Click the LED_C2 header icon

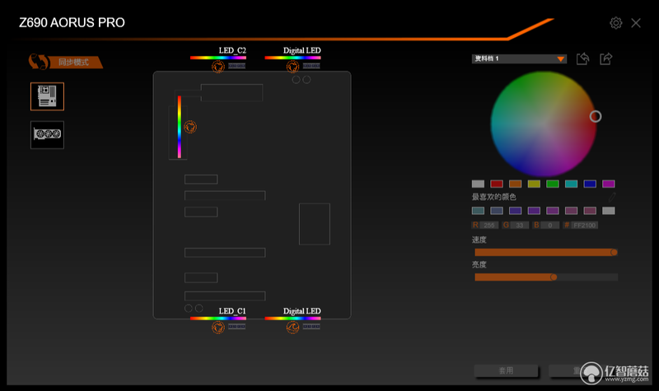[217, 67]
